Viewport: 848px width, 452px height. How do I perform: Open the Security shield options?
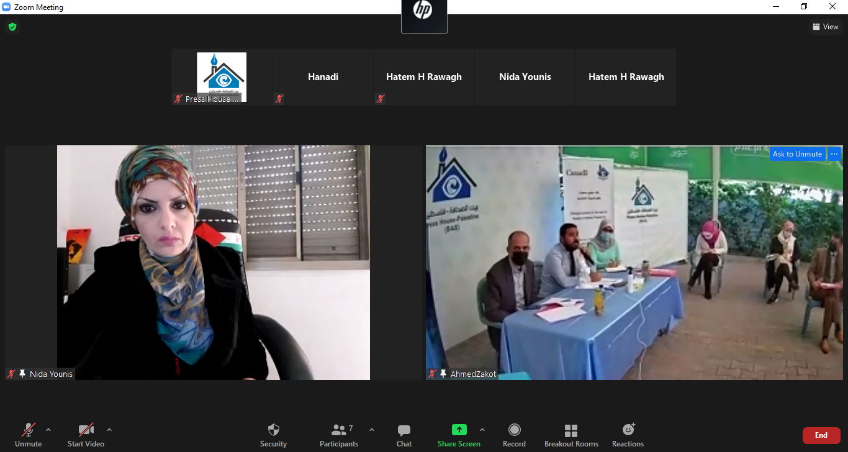(273, 435)
